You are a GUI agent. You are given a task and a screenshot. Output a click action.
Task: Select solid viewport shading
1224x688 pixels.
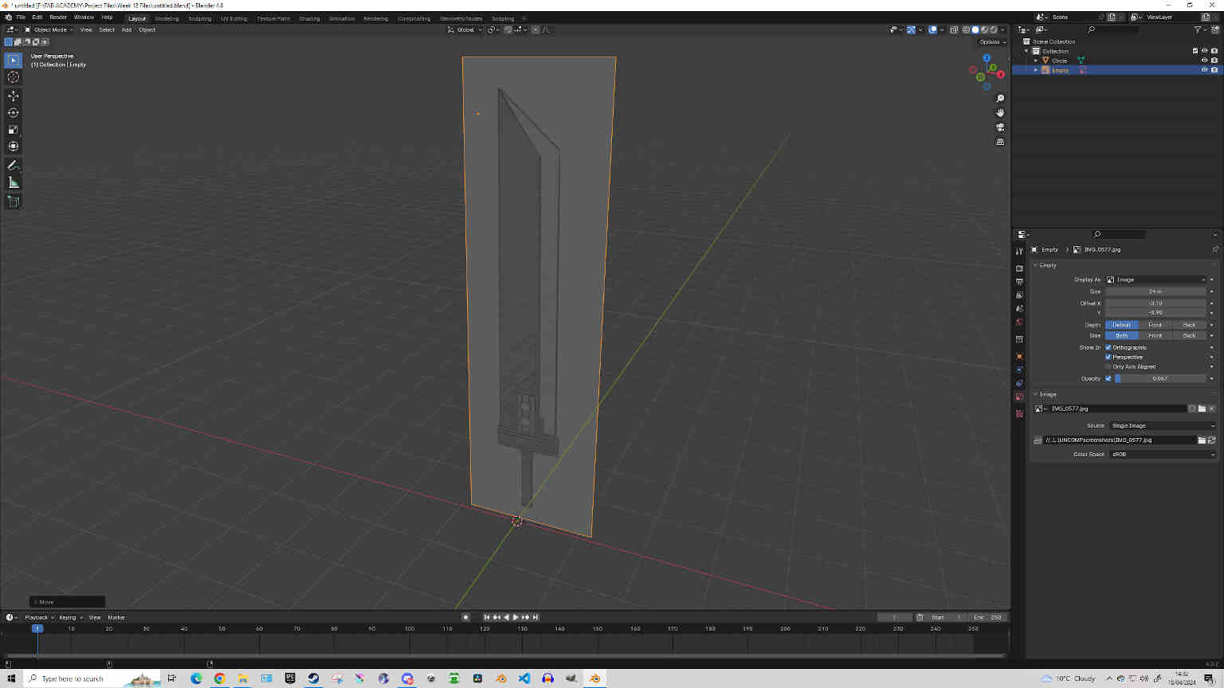coord(975,29)
